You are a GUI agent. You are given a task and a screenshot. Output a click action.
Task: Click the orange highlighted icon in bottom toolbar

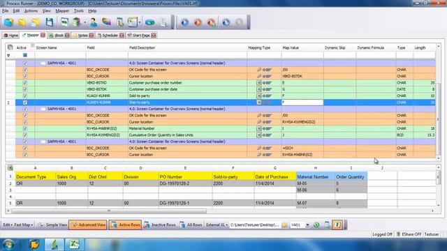click(x=337, y=225)
